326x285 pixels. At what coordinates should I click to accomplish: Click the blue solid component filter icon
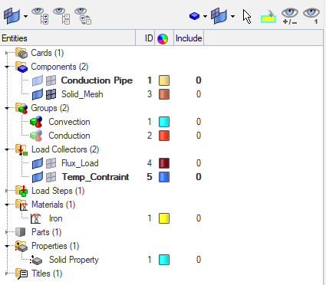click(x=195, y=16)
